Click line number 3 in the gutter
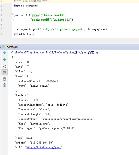Viewport: 139px width, 155px height. (x=1, y=10)
